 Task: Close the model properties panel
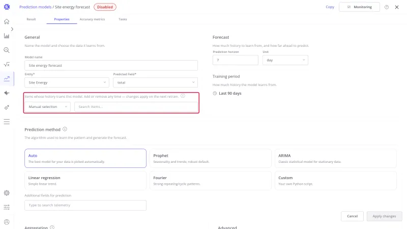[x=397, y=7]
